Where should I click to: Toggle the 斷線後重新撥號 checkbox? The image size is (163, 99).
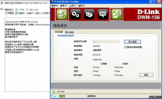tap(126, 47)
